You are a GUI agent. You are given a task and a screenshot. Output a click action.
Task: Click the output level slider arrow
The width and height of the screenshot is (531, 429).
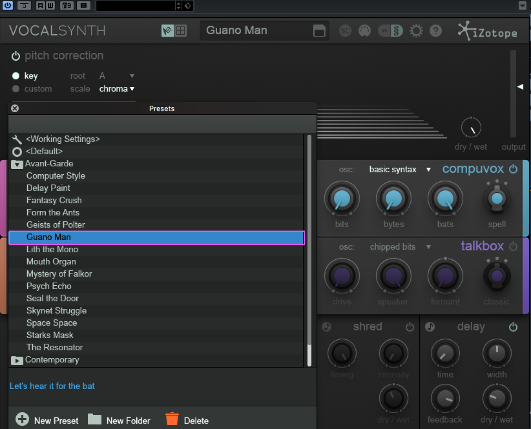click(520, 87)
